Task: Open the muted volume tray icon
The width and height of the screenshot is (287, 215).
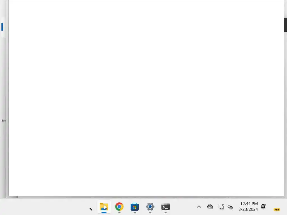Action: click(x=230, y=207)
